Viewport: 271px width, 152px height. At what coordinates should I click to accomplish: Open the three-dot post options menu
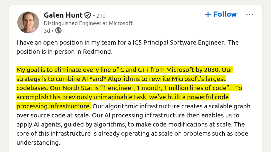pos(249,14)
